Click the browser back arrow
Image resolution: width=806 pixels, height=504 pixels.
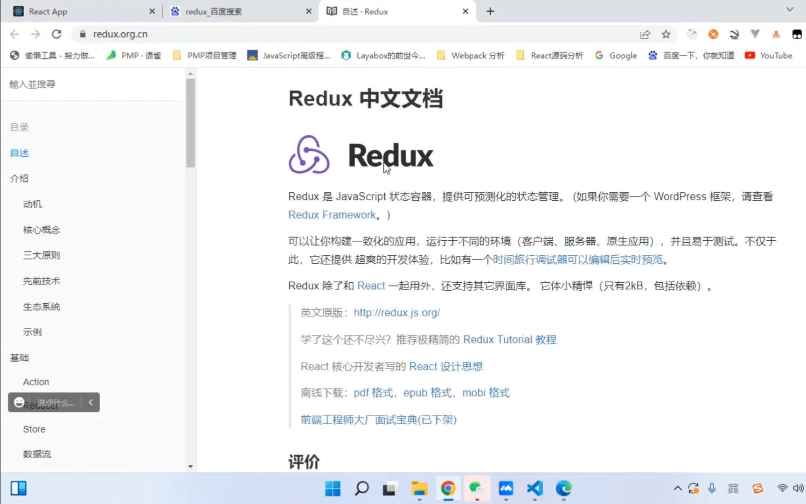[x=14, y=34]
